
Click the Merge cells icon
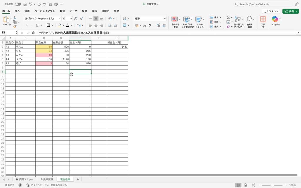pos(124,25)
